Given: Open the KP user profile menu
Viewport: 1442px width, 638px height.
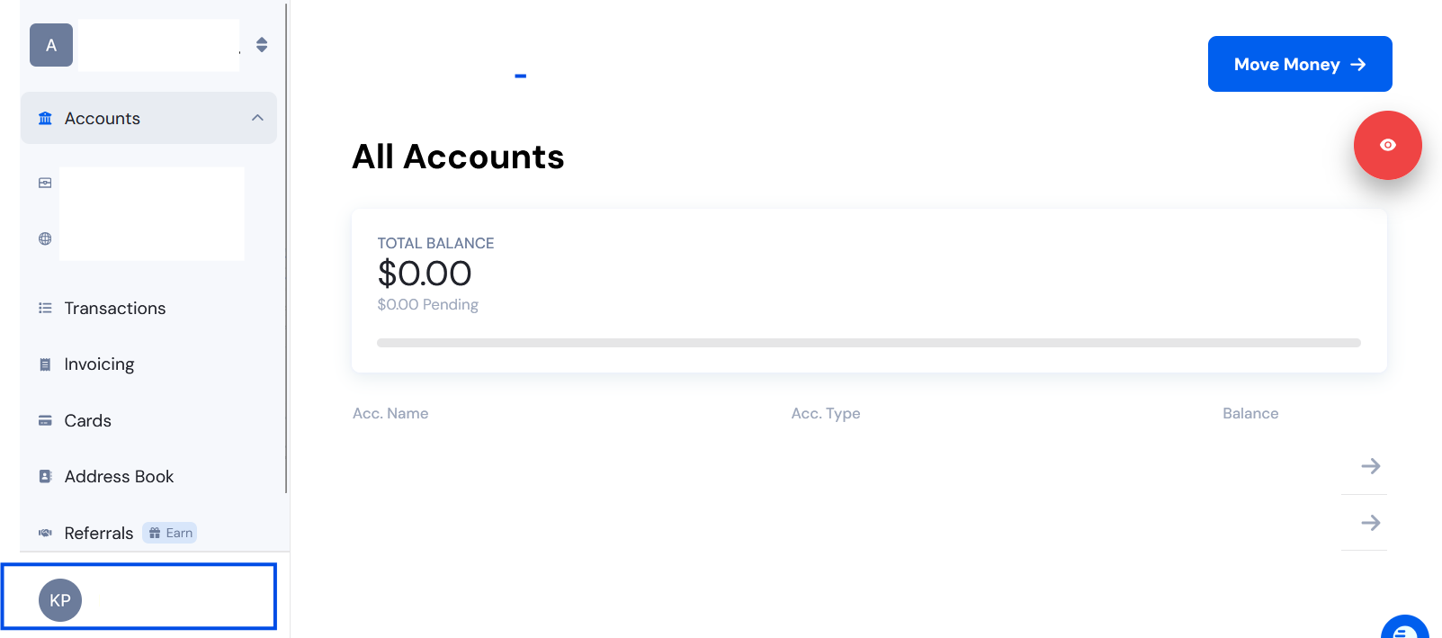Looking at the screenshot, I should (x=139, y=597).
